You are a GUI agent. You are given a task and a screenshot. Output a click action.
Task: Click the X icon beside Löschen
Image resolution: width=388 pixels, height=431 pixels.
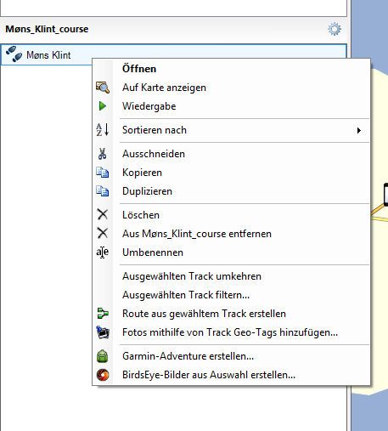pos(103,214)
